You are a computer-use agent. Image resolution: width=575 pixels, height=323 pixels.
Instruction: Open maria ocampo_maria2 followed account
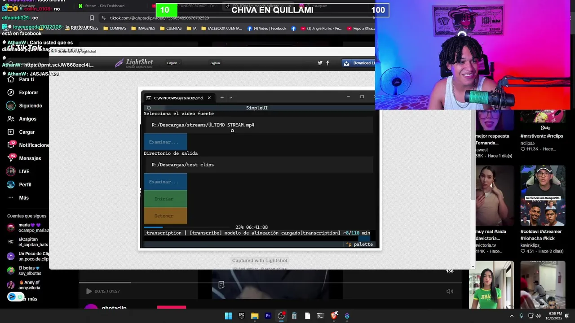[x=27, y=227]
